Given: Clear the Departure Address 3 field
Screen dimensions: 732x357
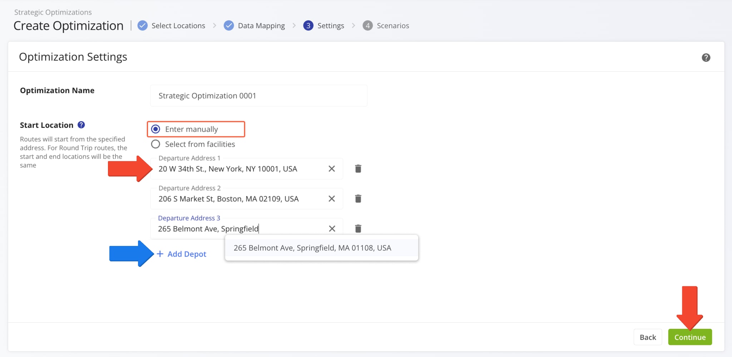Looking at the screenshot, I should [x=332, y=228].
